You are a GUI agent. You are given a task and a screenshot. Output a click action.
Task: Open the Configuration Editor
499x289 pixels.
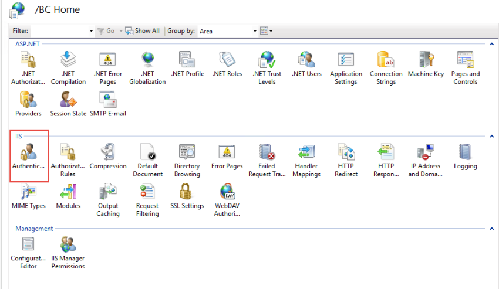(28, 253)
